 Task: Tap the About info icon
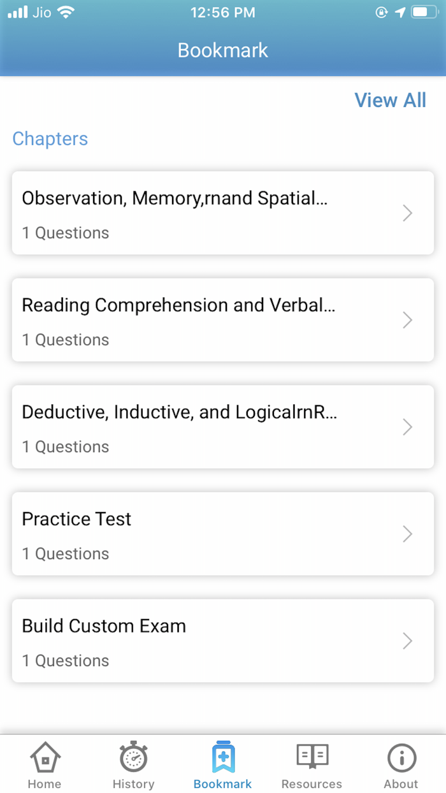coord(401,758)
